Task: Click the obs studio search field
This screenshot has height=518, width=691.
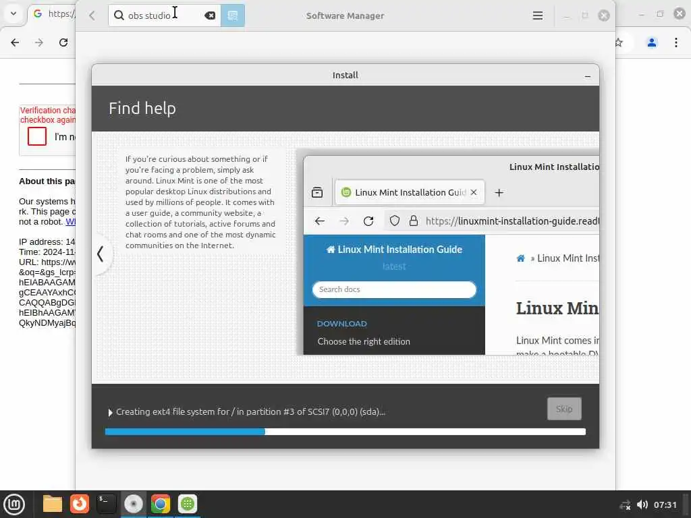Action: point(164,16)
